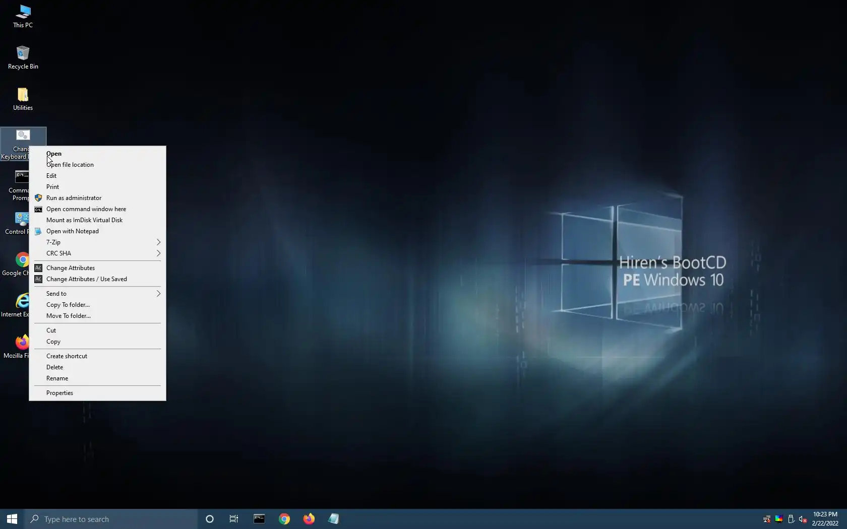Click the USB safely remove tray icon
Image resolution: width=847 pixels, height=529 pixels.
791,519
